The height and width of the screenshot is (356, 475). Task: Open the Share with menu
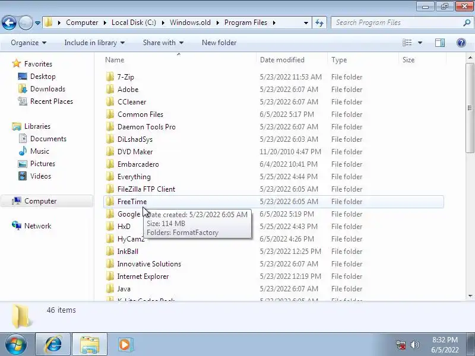point(163,43)
